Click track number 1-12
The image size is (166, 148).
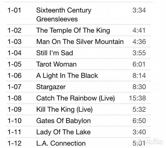tap(14, 143)
